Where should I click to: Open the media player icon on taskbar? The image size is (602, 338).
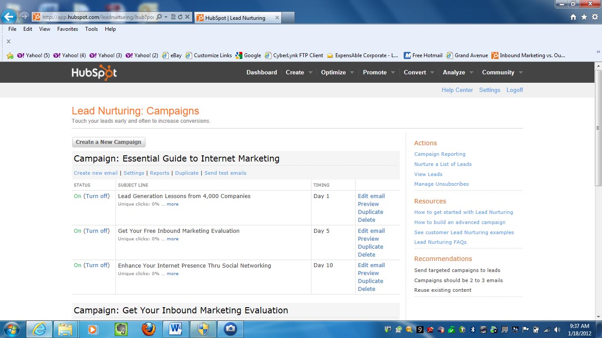tap(93, 329)
